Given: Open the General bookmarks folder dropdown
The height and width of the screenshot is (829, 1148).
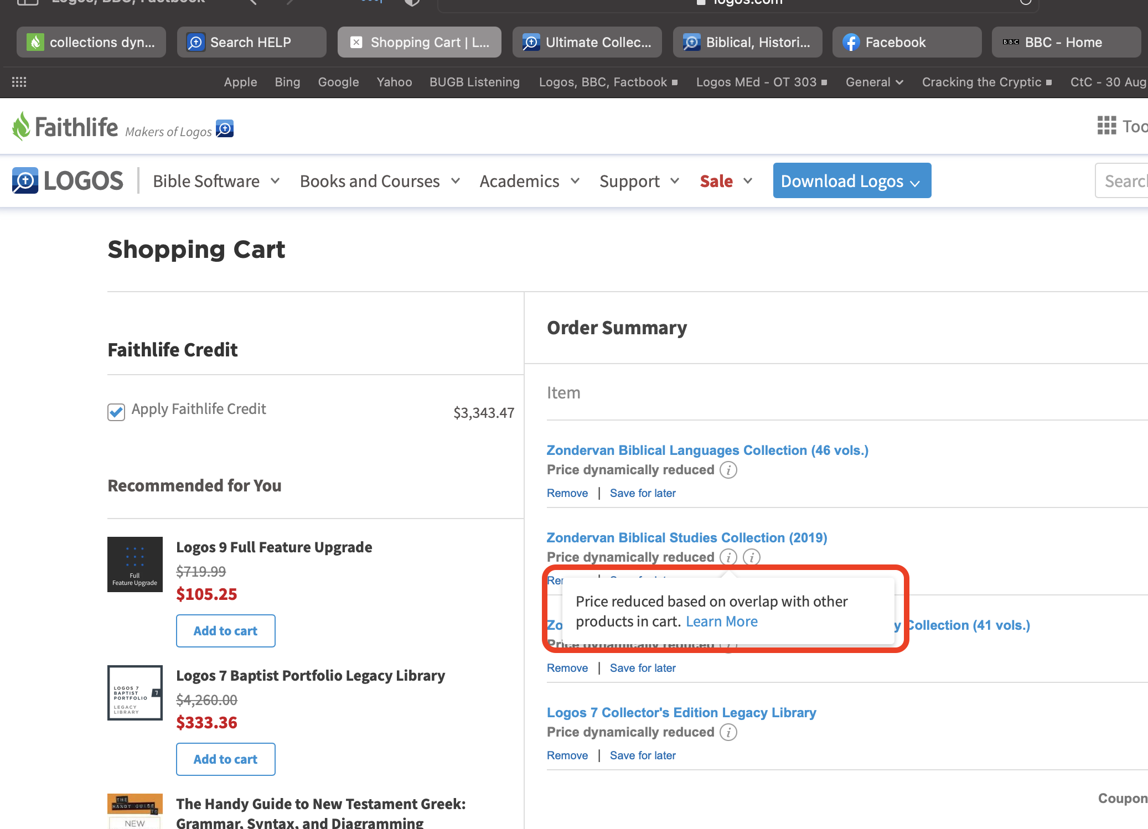Looking at the screenshot, I should tap(875, 82).
